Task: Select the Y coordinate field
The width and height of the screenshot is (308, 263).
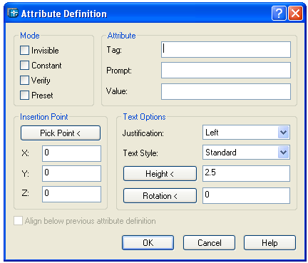Action: [71, 174]
